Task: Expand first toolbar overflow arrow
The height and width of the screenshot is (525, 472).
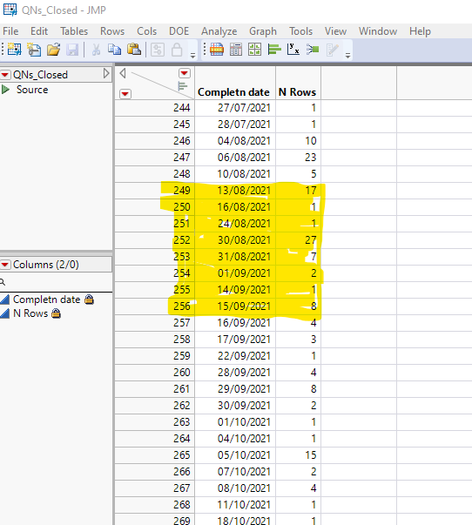Action: (192, 56)
